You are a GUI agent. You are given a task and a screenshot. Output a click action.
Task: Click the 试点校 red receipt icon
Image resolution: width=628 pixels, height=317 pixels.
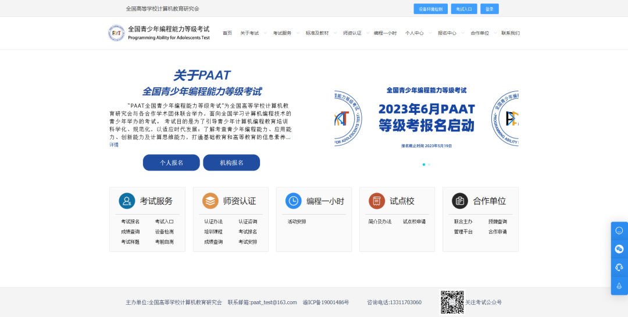coord(377,201)
